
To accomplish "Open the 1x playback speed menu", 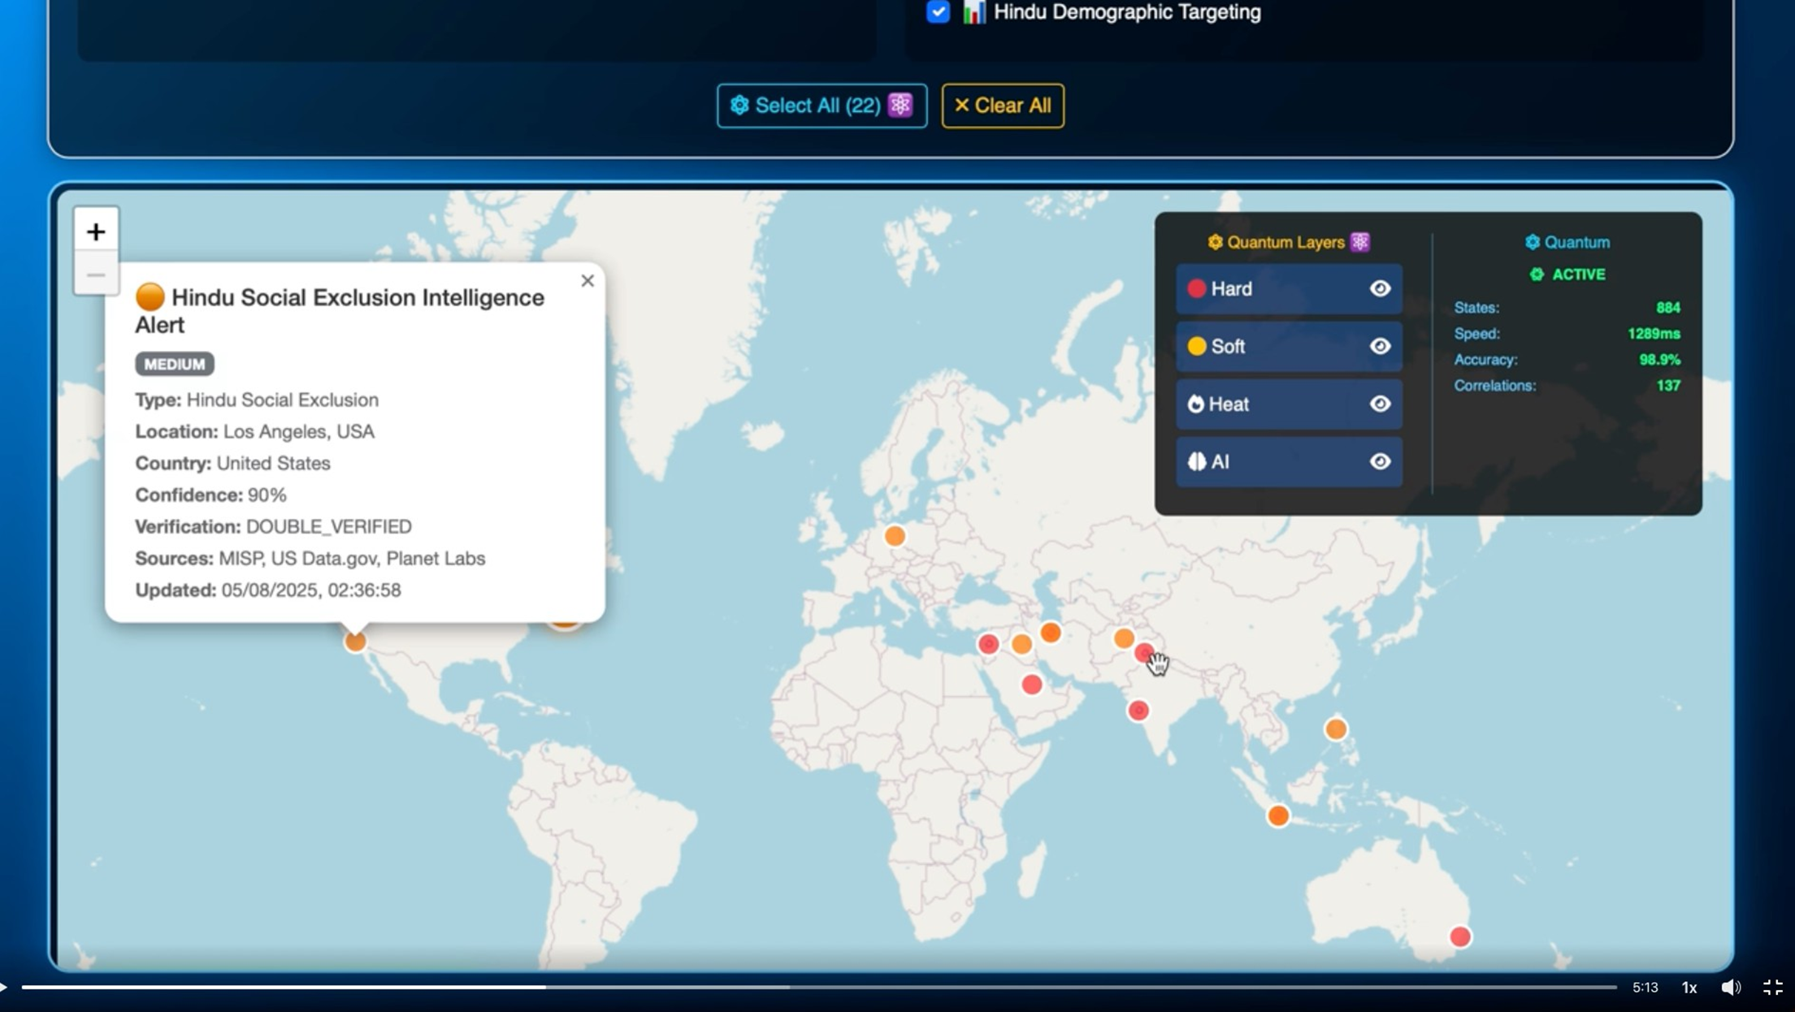I will point(1689,988).
